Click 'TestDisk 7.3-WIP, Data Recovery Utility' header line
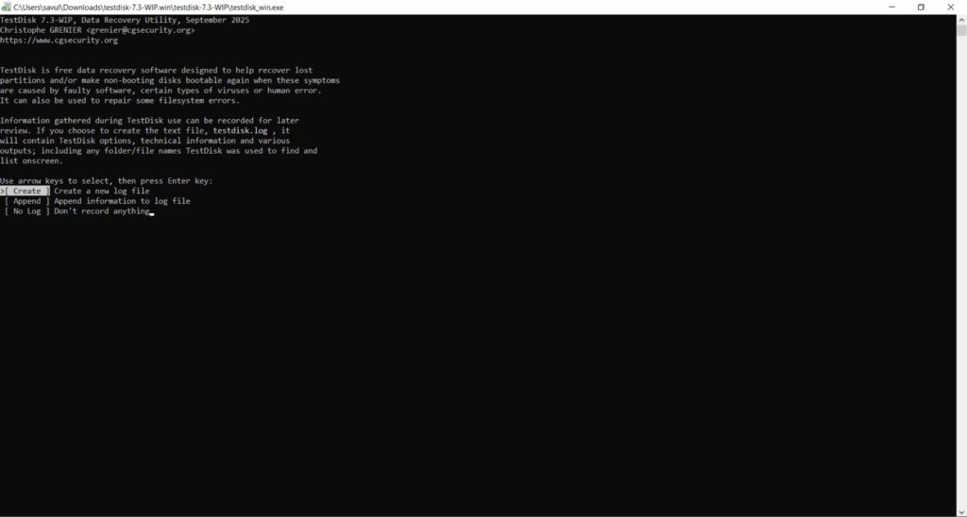 click(x=125, y=21)
